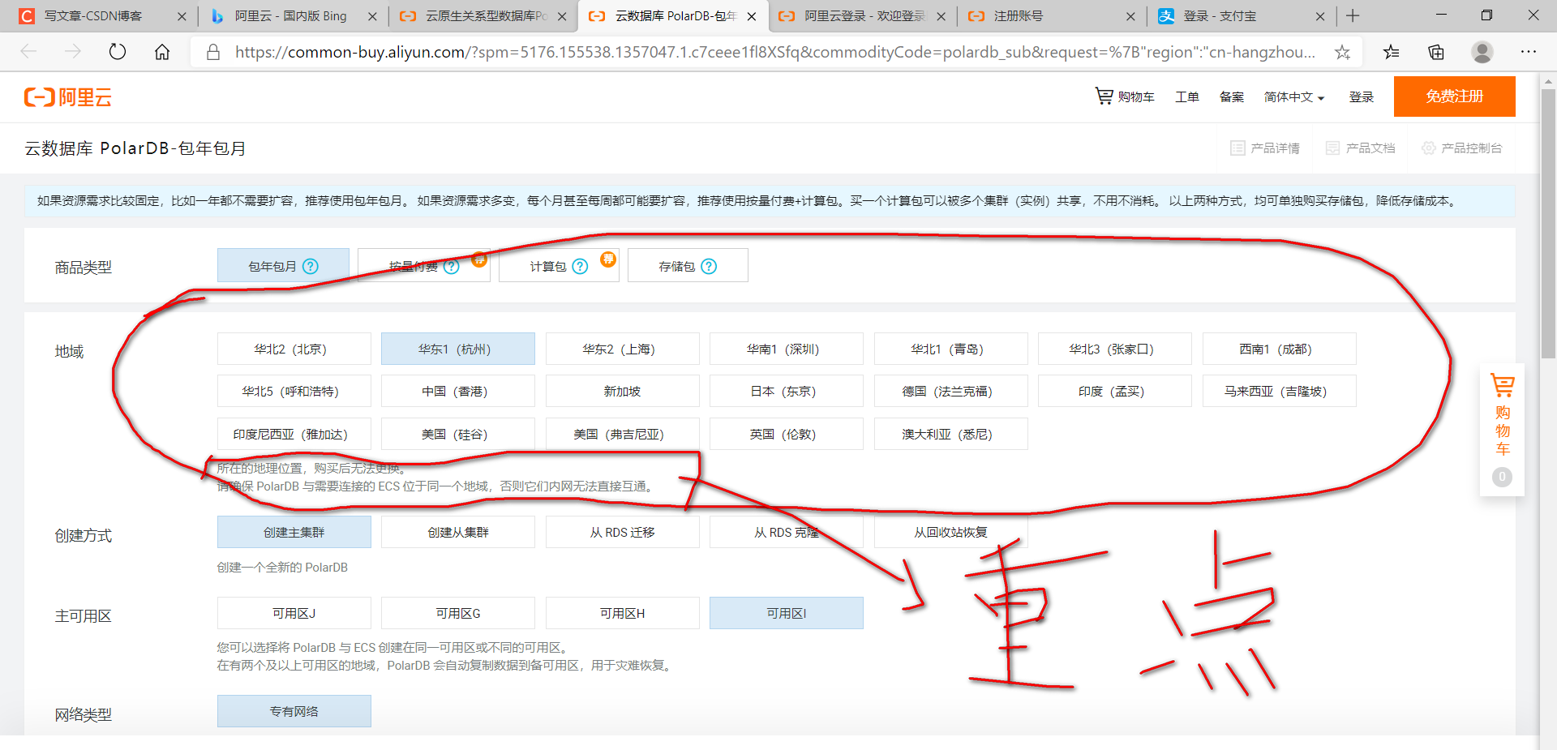This screenshot has height=750, width=1557.
Task: Select 计算包 product type
Action: pos(559,265)
